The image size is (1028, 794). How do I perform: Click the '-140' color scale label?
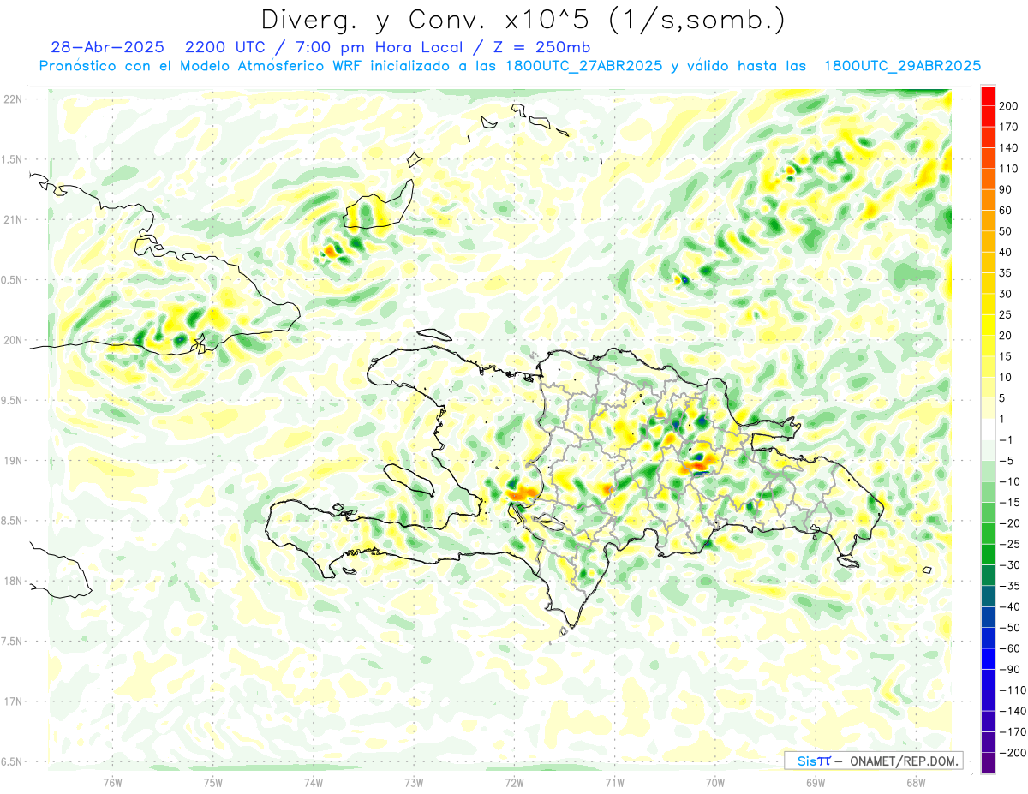pyautogui.click(x=1013, y=711)
